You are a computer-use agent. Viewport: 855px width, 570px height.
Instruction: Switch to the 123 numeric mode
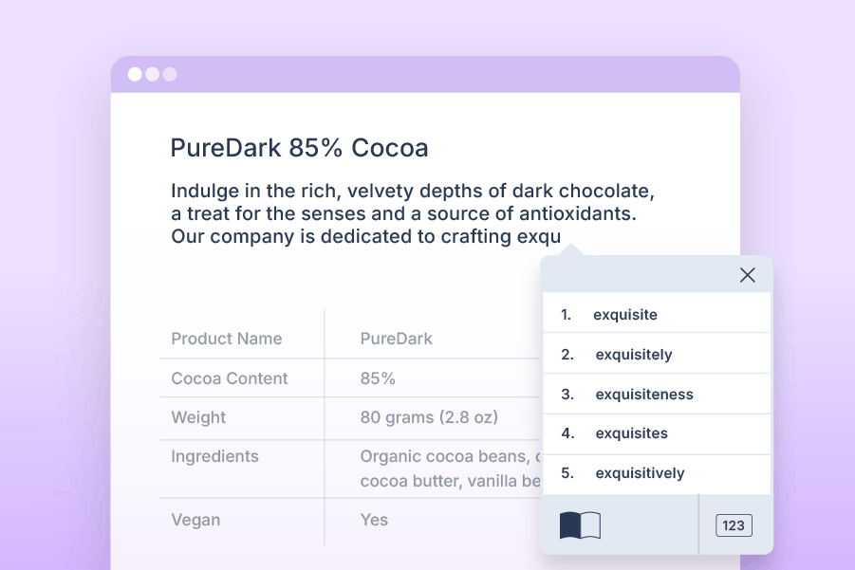pyautogui.click(x=734, y=525)
